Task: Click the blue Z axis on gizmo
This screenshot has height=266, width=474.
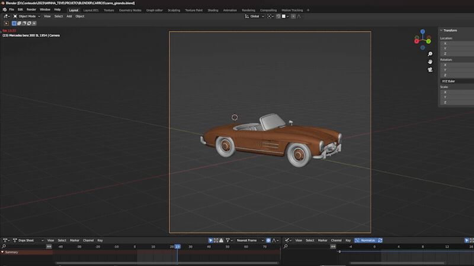Action: [422, 32]
